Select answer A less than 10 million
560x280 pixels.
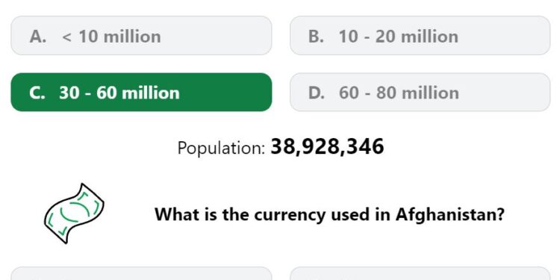(141, 36)
